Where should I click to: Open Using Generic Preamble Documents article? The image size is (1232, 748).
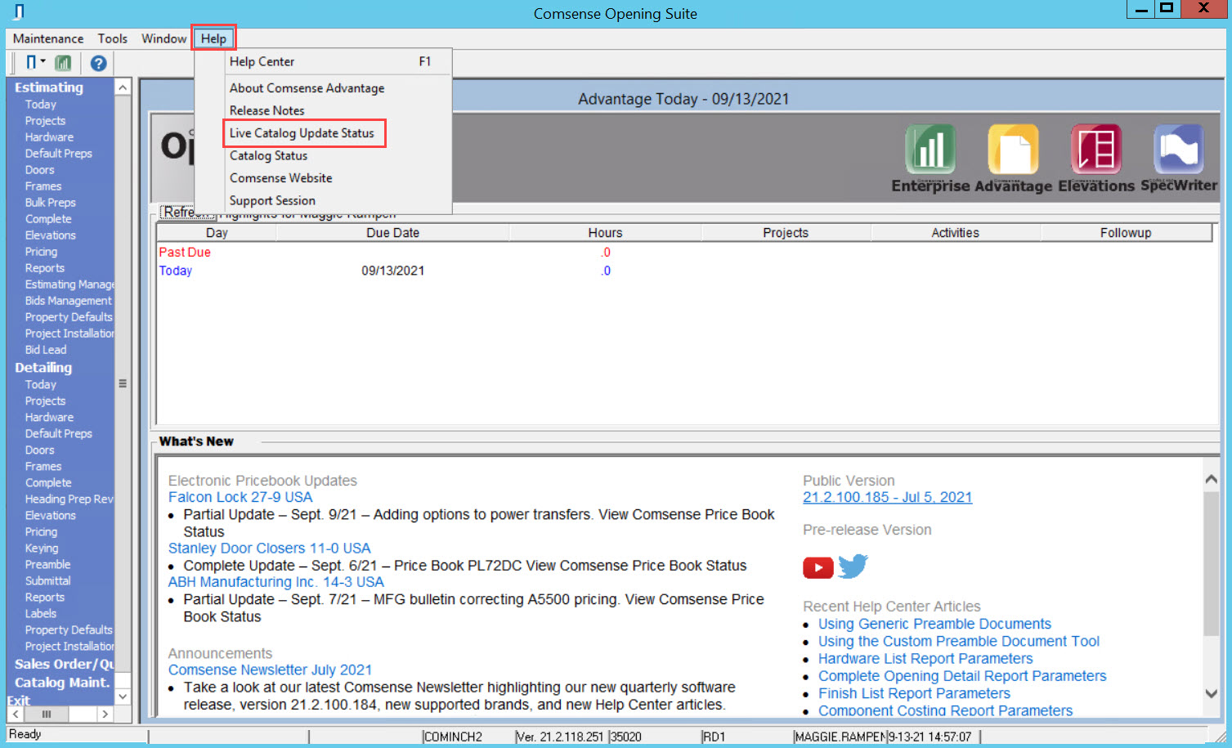pos(934,624)
